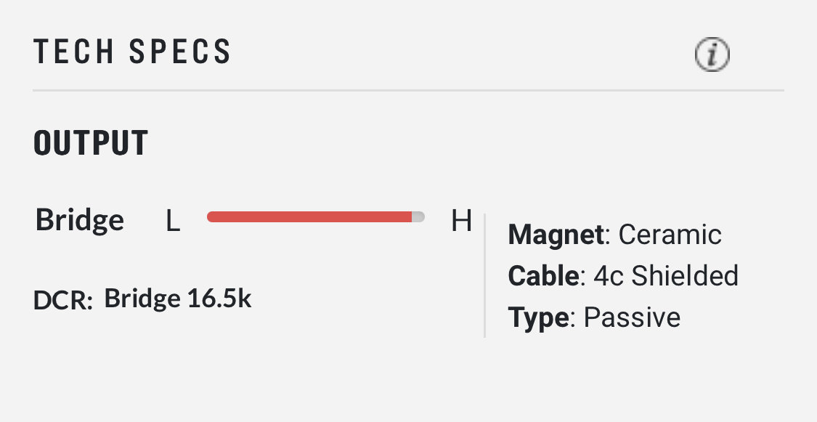Select the TECH SPECS heading
Screen dimensions: 817x422
(x=132, y=52)
